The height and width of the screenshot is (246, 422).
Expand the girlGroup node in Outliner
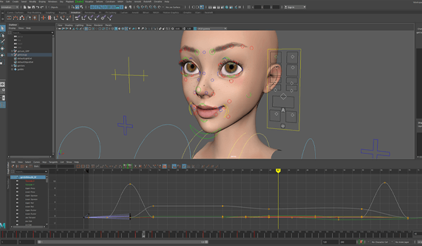click(x=12, y=55)
